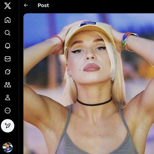This screenshot has height=154, width=154.
Task: Click the red bracelet in the photo
Action: point(58,45)
